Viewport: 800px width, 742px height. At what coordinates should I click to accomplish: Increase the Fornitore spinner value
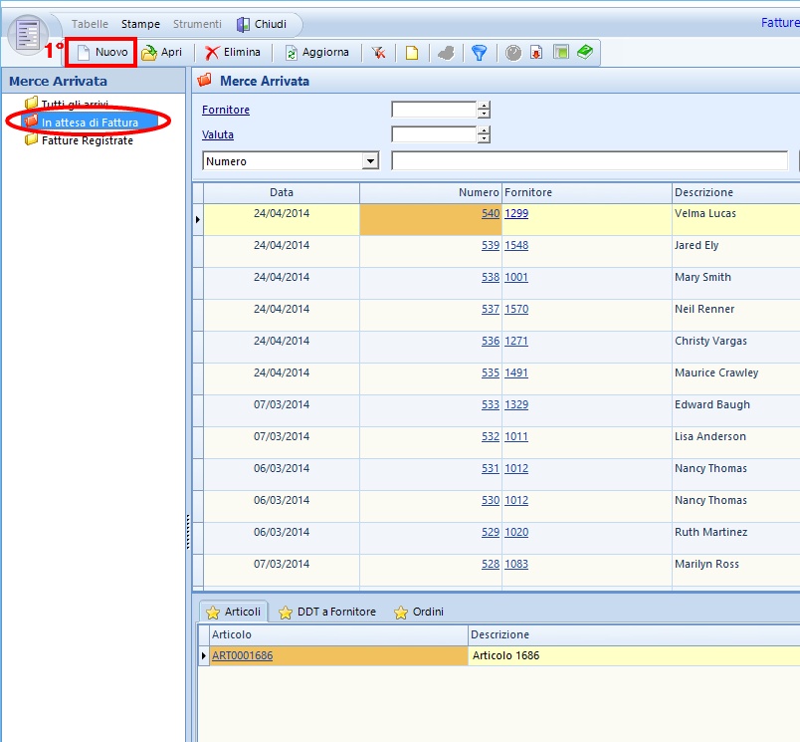click(x=484, y=106)
